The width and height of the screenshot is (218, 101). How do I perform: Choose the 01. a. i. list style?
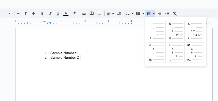[x=195, y=52]
